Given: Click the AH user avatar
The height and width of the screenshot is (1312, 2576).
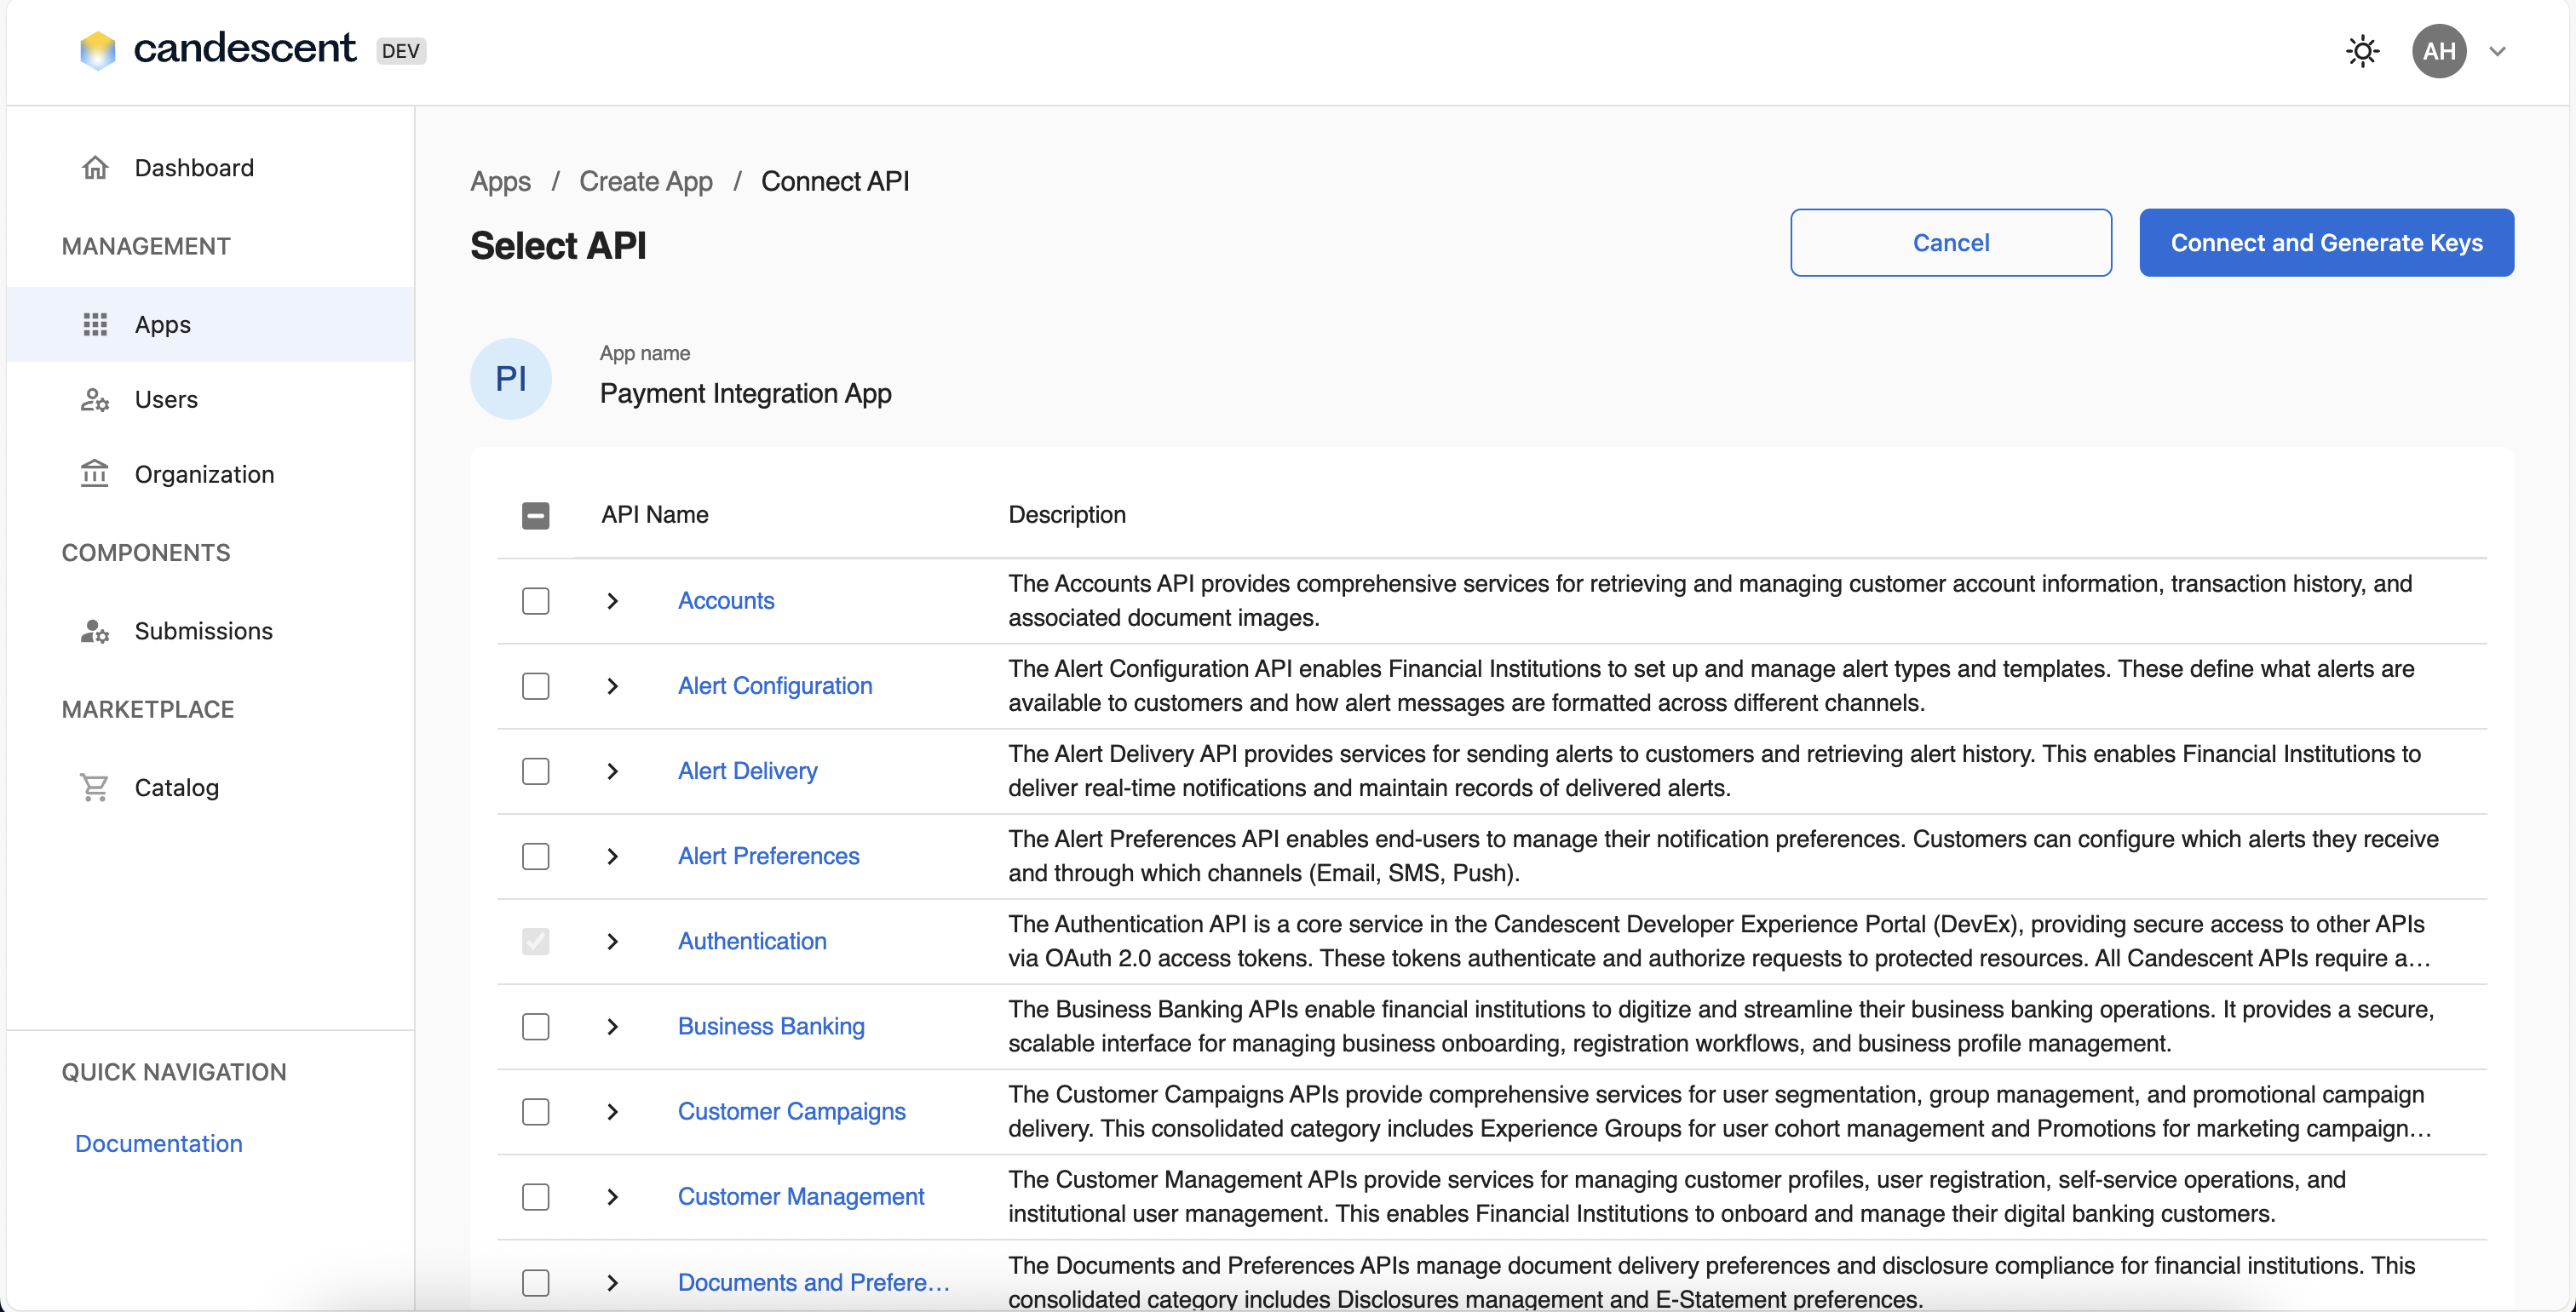Looking at the screenshot, I should click(x=2438, y=51).
